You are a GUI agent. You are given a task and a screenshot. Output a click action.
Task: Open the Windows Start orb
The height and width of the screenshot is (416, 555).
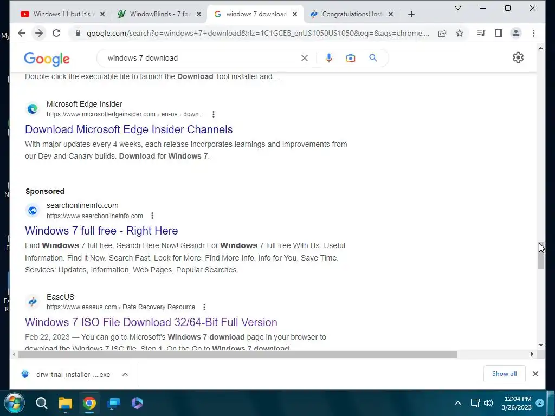coord(14,403)
